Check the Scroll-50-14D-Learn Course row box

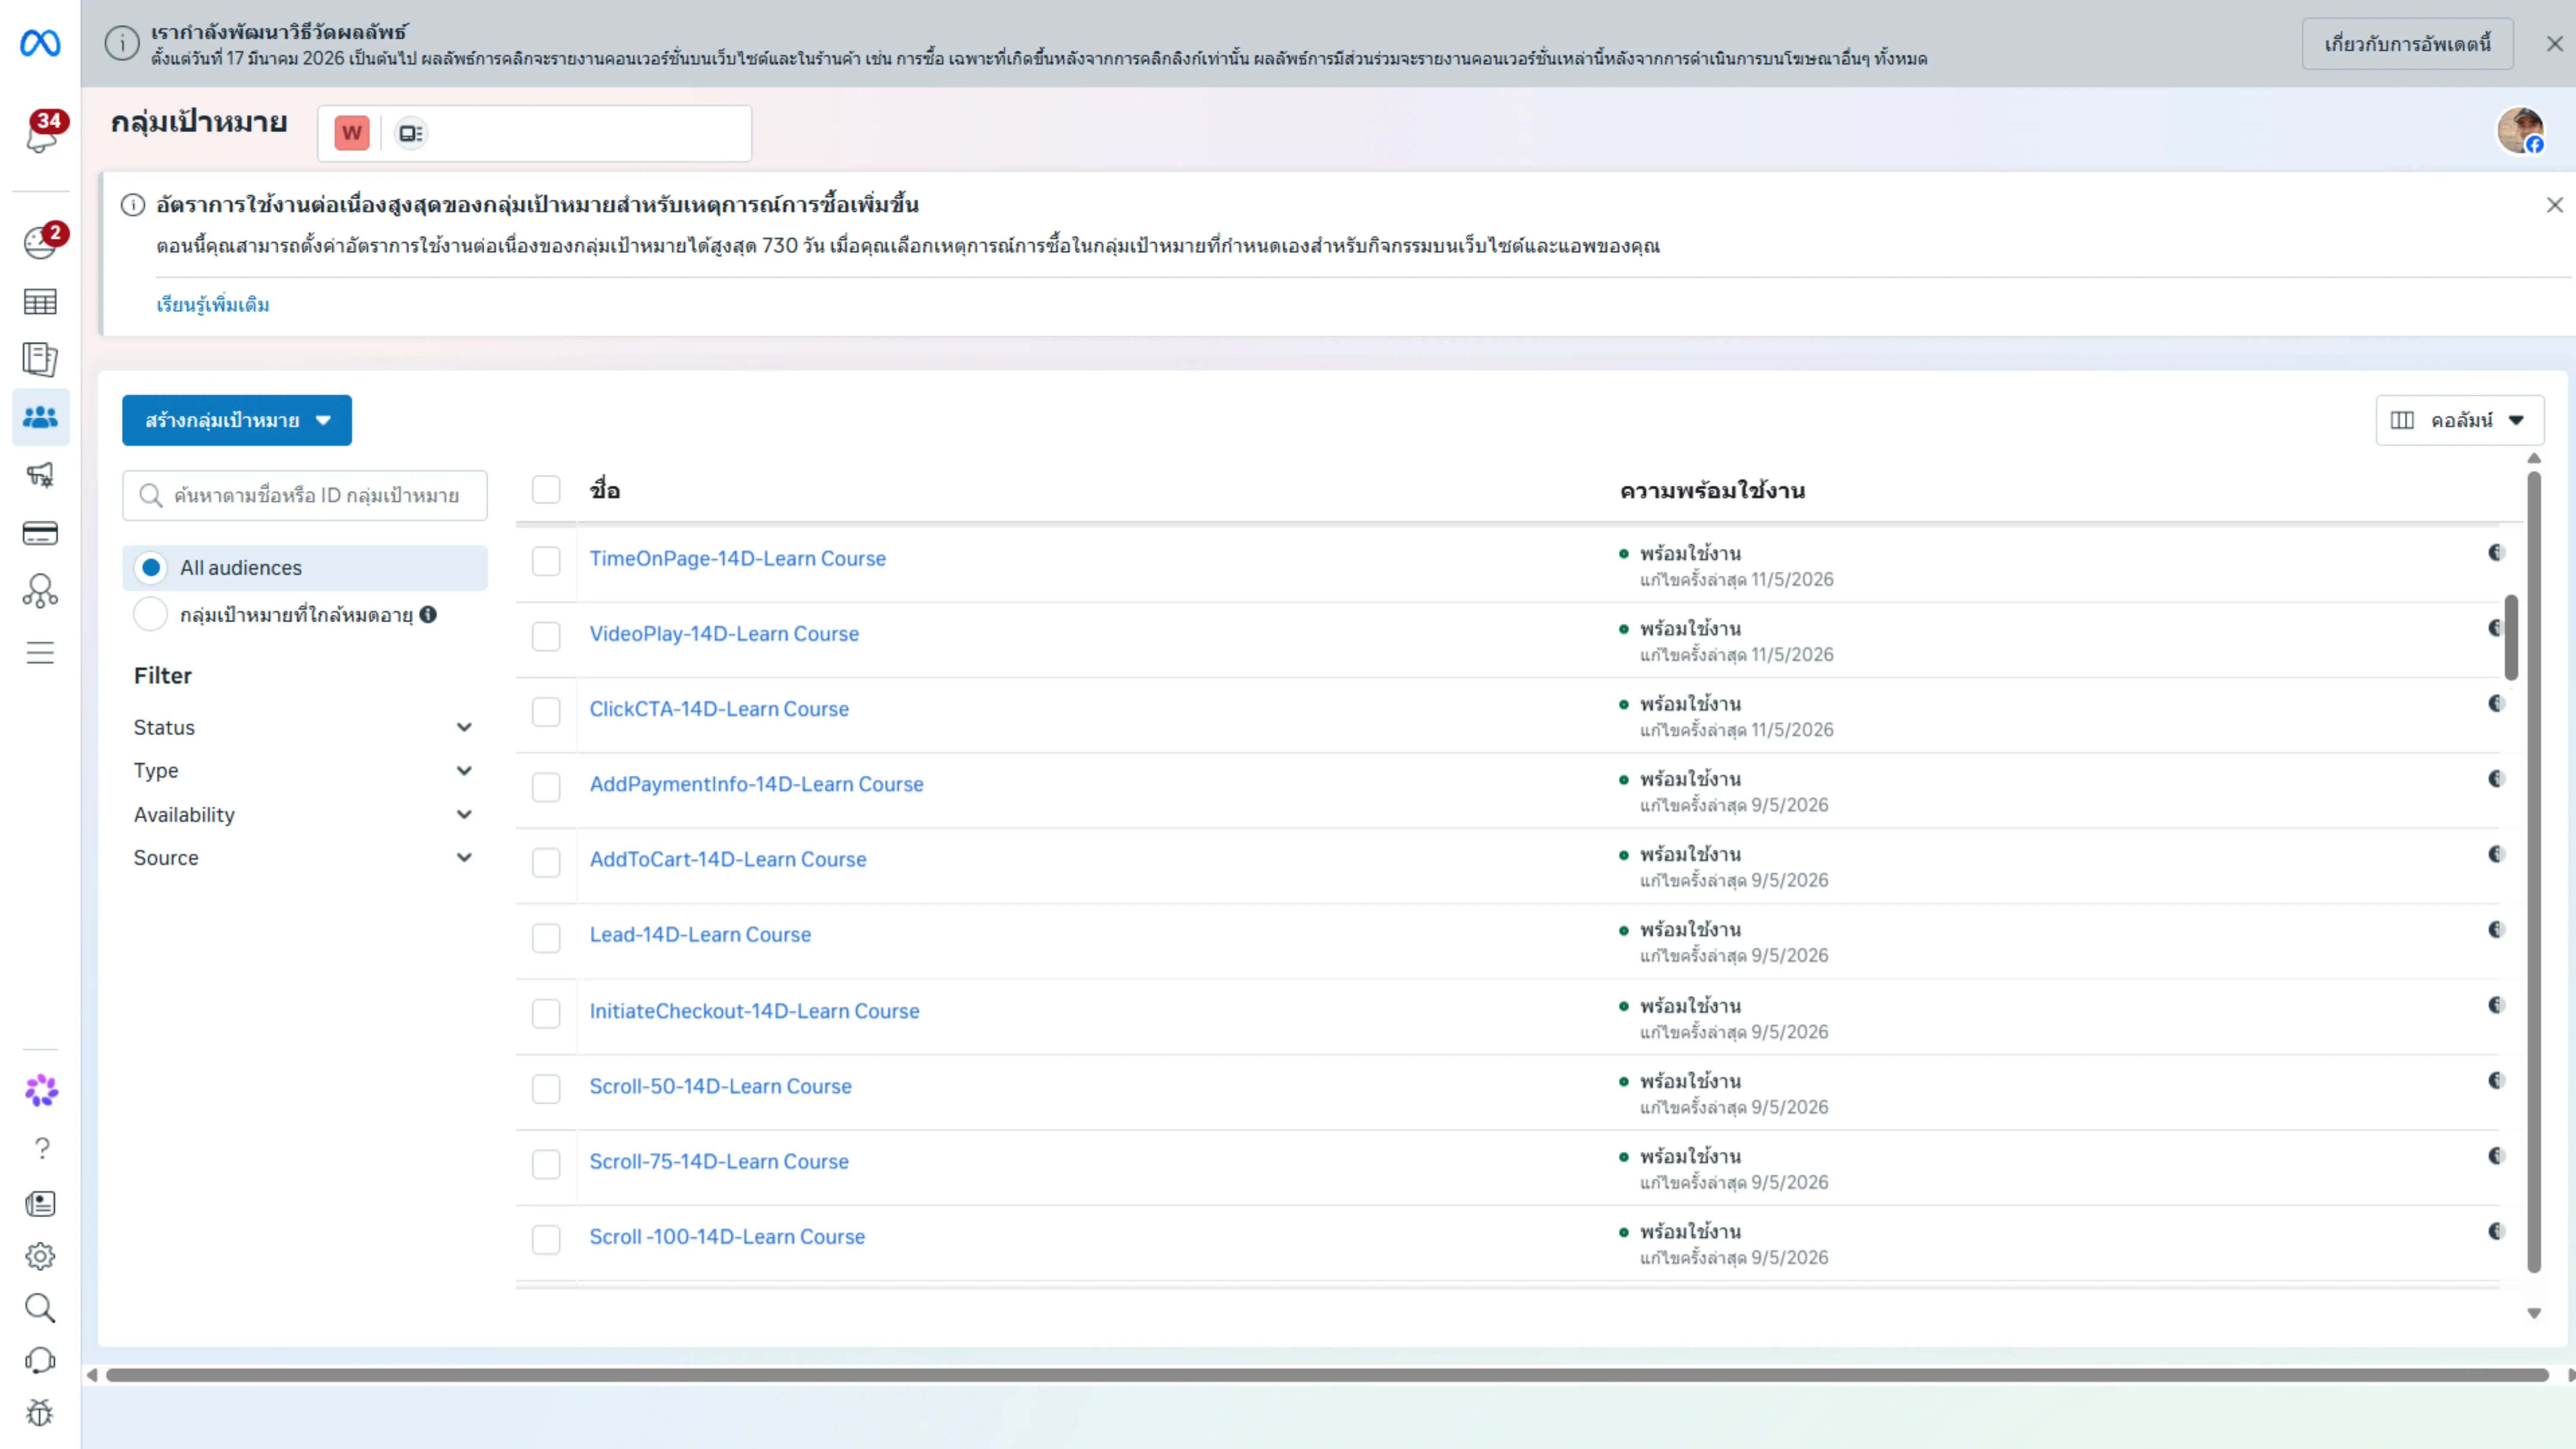coord(546,1089)
